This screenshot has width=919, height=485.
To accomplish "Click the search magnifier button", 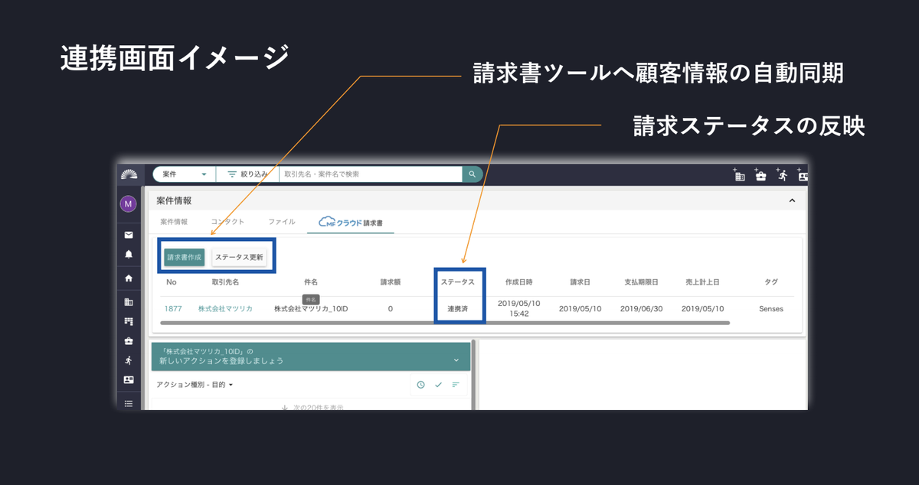I will coord(473,174).
